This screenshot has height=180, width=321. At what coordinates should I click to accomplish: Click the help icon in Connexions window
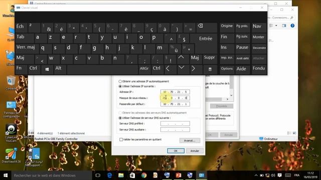click(x=292, y=25)
